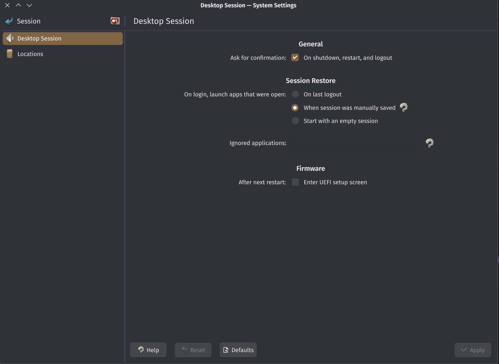Select Desktop Session in sidebar

[x=63, y=38]
